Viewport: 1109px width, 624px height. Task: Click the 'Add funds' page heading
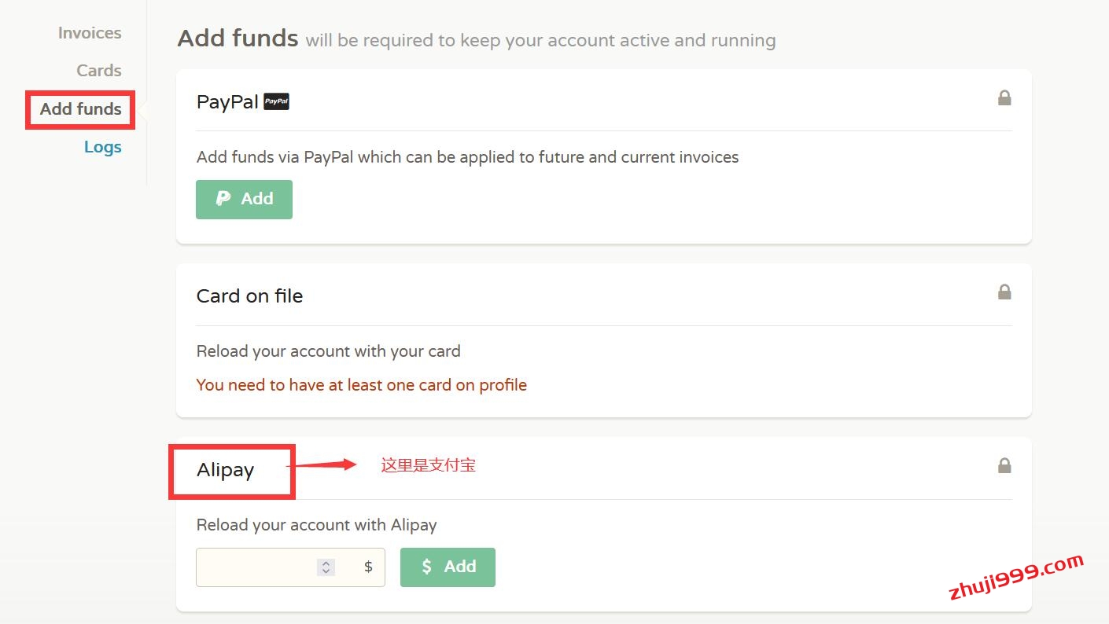click(x=238, y=38)
